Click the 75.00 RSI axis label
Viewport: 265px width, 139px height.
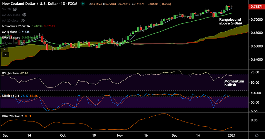(x=255, y=72)
